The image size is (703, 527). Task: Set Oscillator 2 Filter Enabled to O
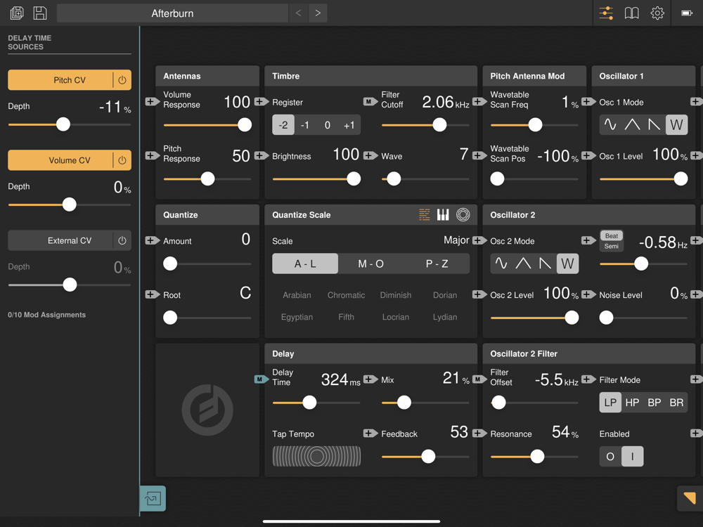pyautogui.click(x=610, y=456)
